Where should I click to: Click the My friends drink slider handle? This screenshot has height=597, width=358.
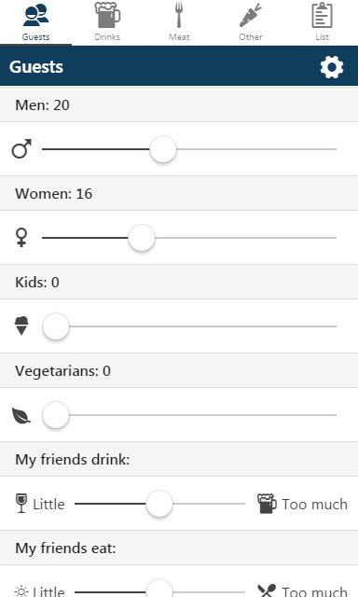pos(159,504)
